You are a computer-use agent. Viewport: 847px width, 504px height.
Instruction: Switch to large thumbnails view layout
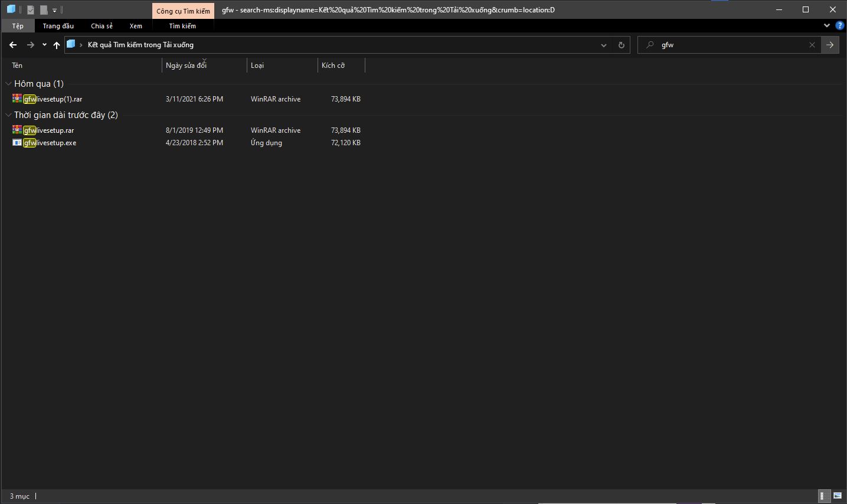[x=838, y=496]
